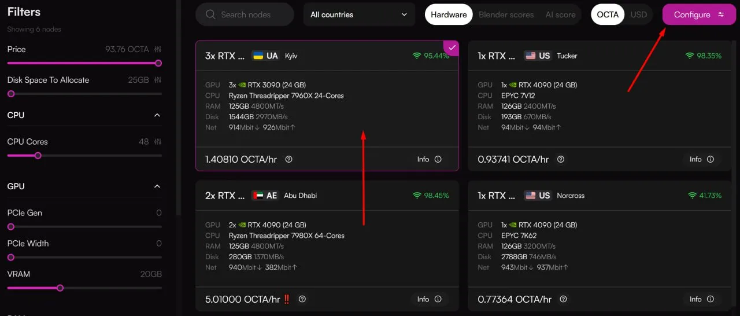Click the 20GB VRAM value
Image resolution: width=740 pixels, height=316 pixels.
click(x=151, y=274)
